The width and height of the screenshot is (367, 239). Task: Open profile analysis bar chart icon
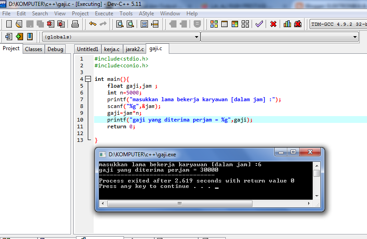tap(287, 24)
